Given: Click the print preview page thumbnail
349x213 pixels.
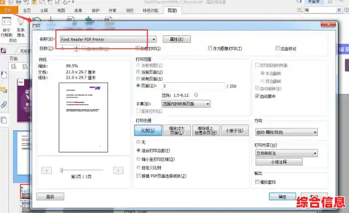Looking at the screenshot, I should tap(83, 117).
